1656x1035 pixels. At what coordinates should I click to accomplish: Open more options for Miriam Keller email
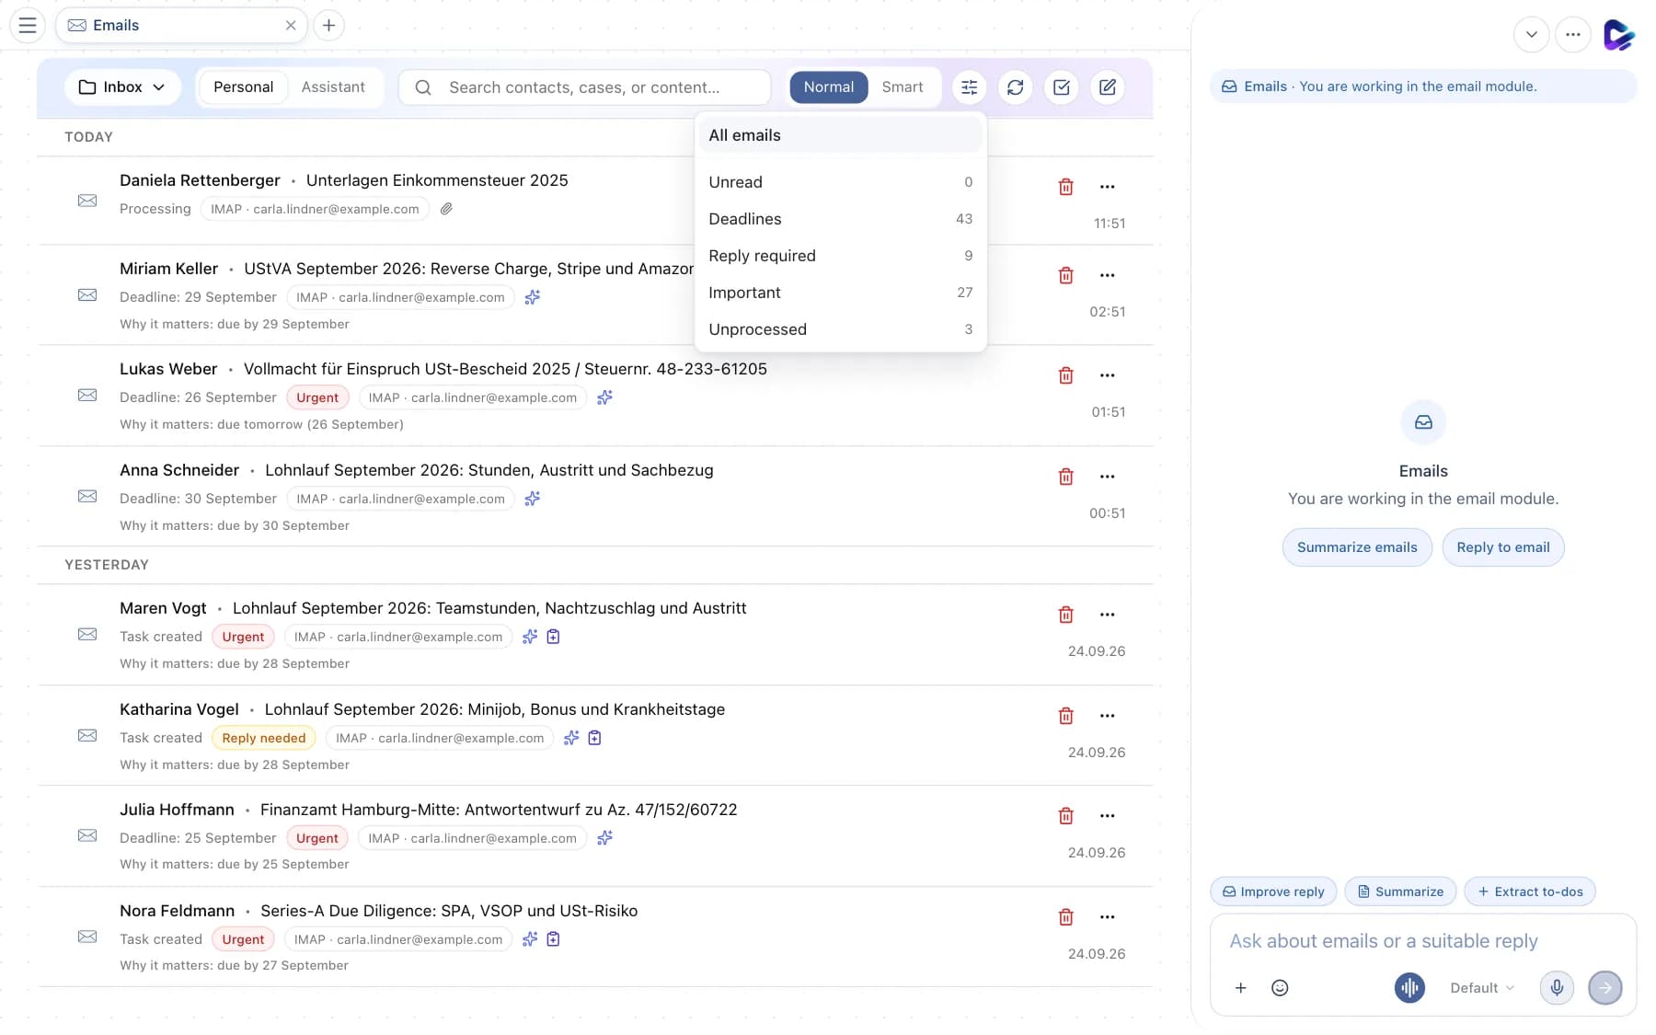coord(1107,275)
